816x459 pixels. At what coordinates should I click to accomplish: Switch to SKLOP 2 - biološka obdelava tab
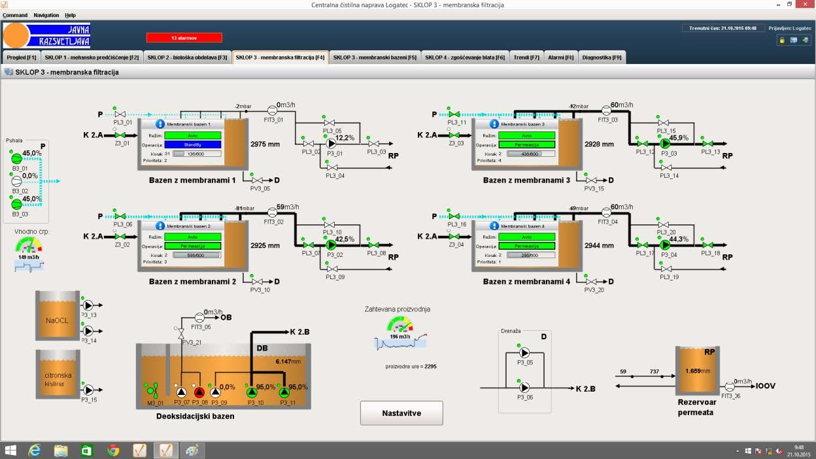tap(187, 58)
